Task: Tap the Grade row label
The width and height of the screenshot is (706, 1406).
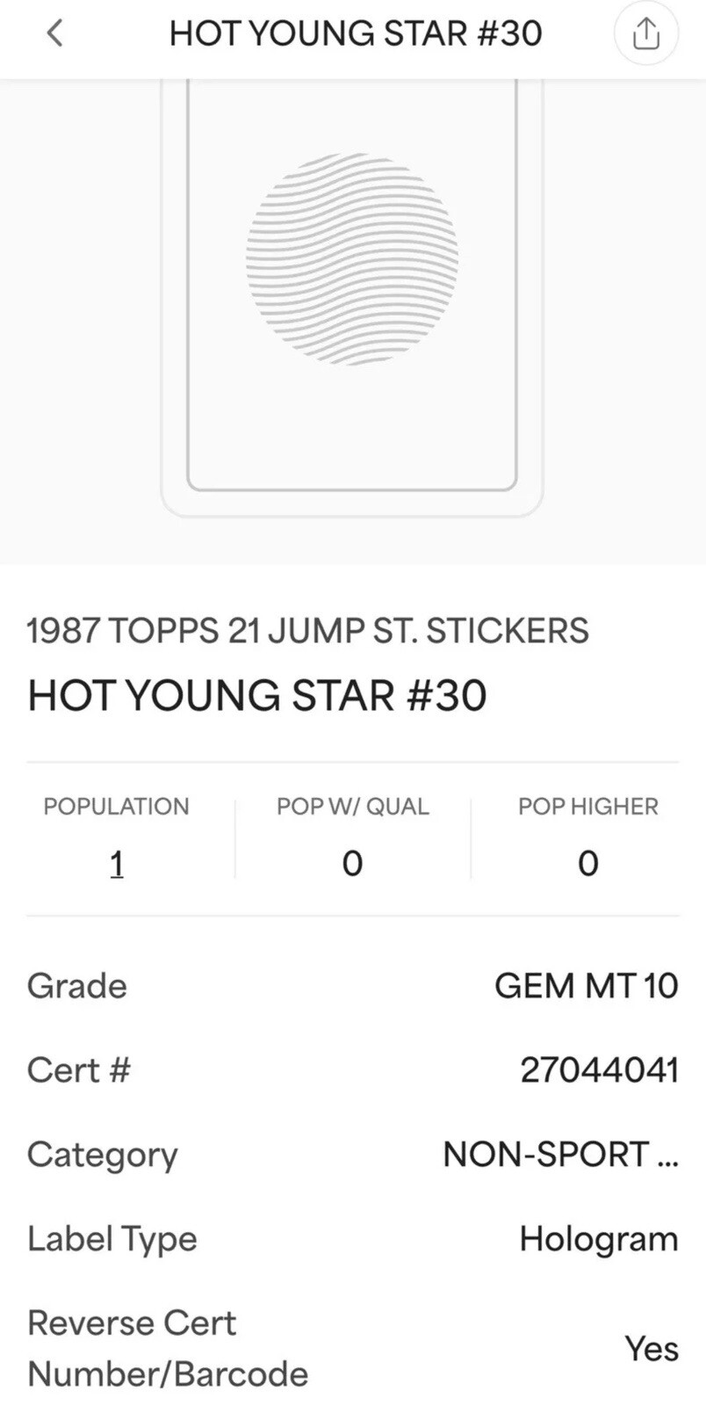Action: [77, 986]
